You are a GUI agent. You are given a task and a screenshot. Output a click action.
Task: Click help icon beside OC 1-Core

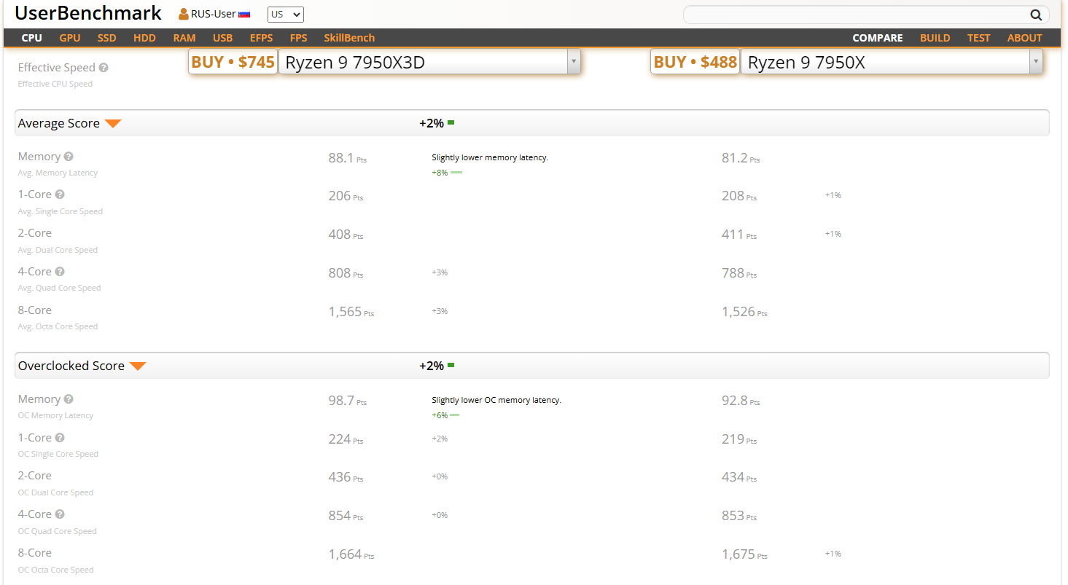60,438
